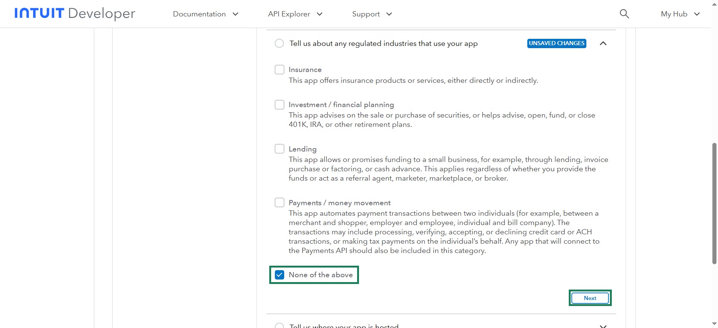This screenshot has width=718, height=328.
Task: Enable Investment / financial planning checkbox
Action: (x=279, y=104)
